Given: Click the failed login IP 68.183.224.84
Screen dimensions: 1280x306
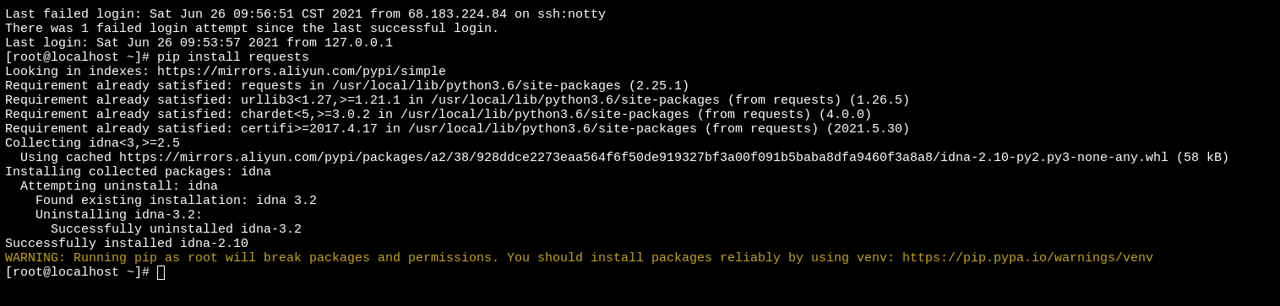Looking at the screenshot, I should pyautogui.click(x=457, y=14).
